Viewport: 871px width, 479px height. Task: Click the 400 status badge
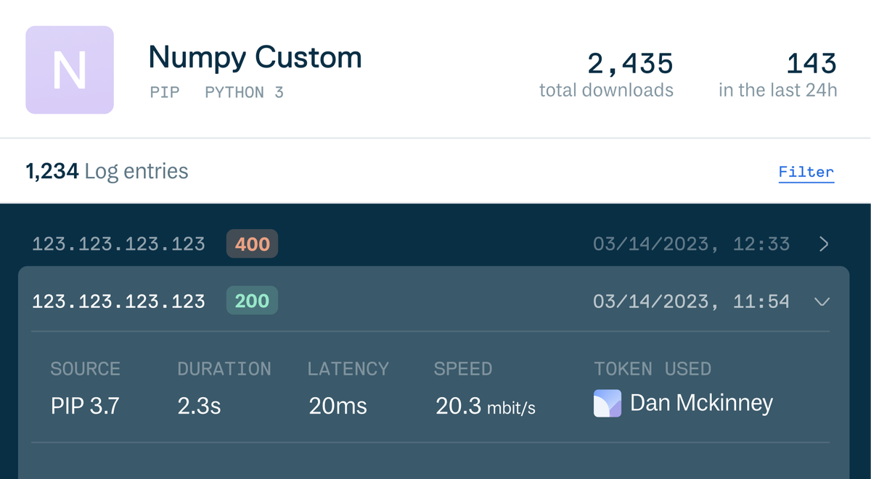point(252,244)
